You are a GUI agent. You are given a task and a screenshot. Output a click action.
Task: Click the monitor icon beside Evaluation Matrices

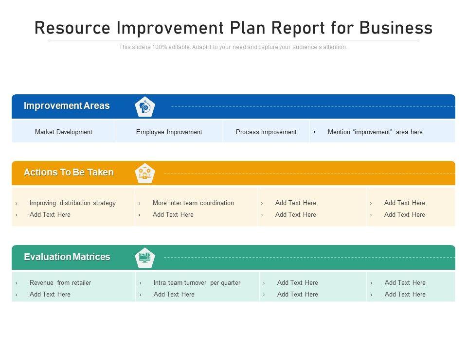[x=144, y=257]
